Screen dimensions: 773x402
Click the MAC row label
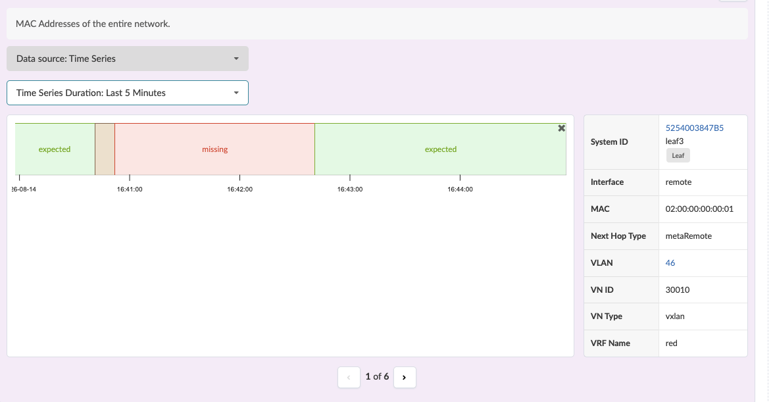click(600, 209)
